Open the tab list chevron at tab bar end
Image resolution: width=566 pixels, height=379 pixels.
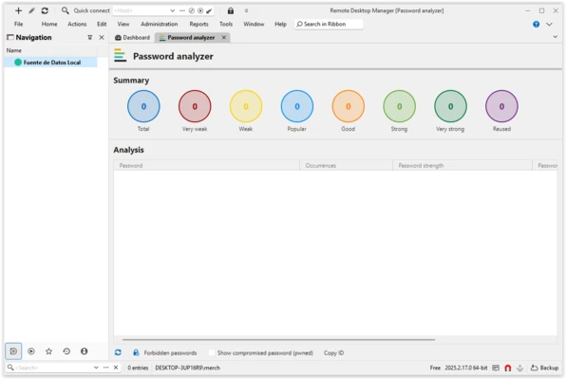click(x=556, y=37)
